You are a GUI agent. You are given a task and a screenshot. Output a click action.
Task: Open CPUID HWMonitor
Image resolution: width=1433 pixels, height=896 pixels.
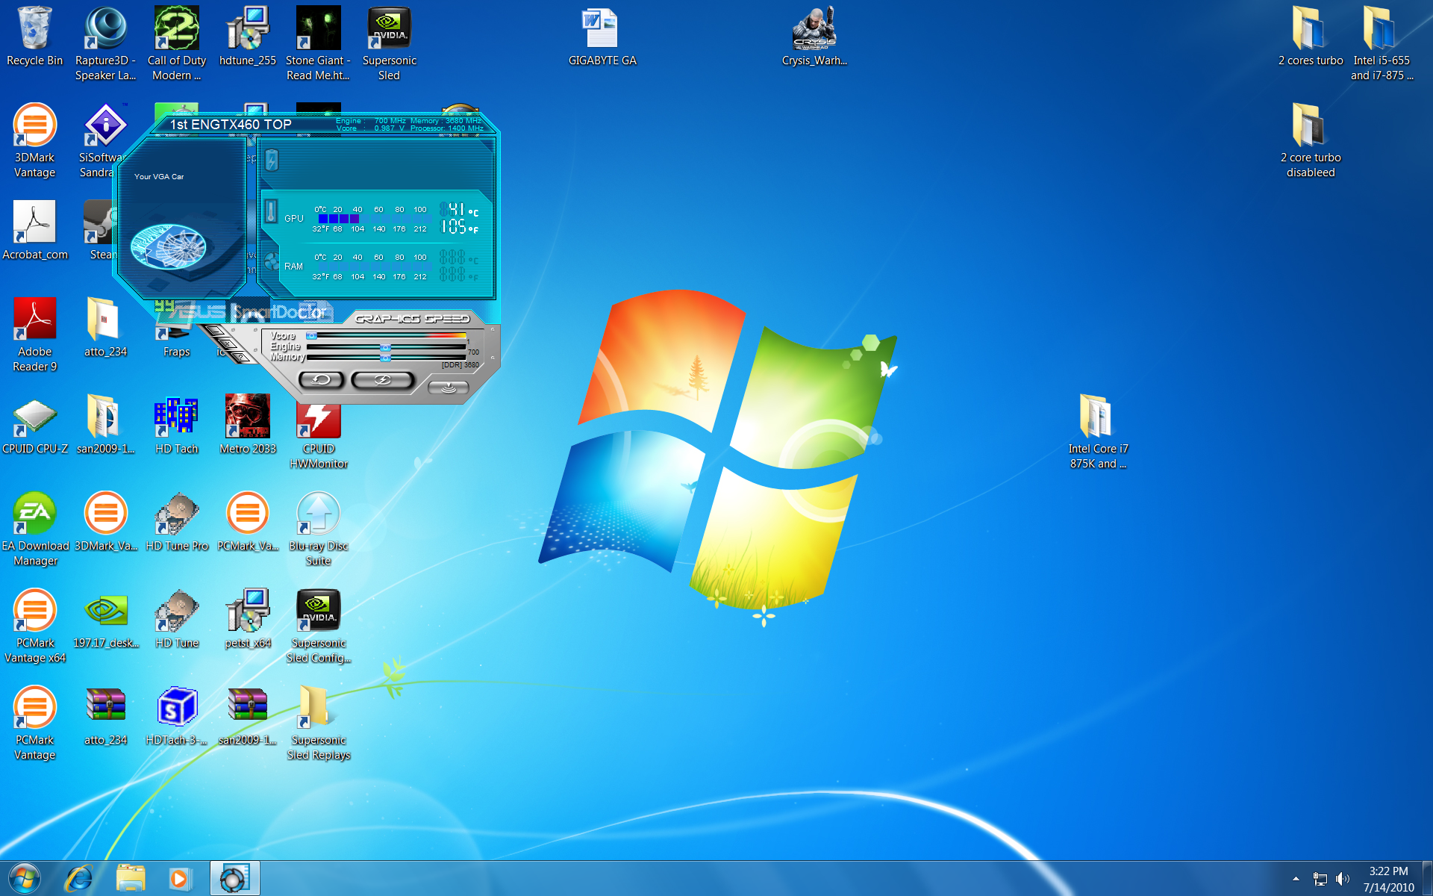click(x=318, y=437)
